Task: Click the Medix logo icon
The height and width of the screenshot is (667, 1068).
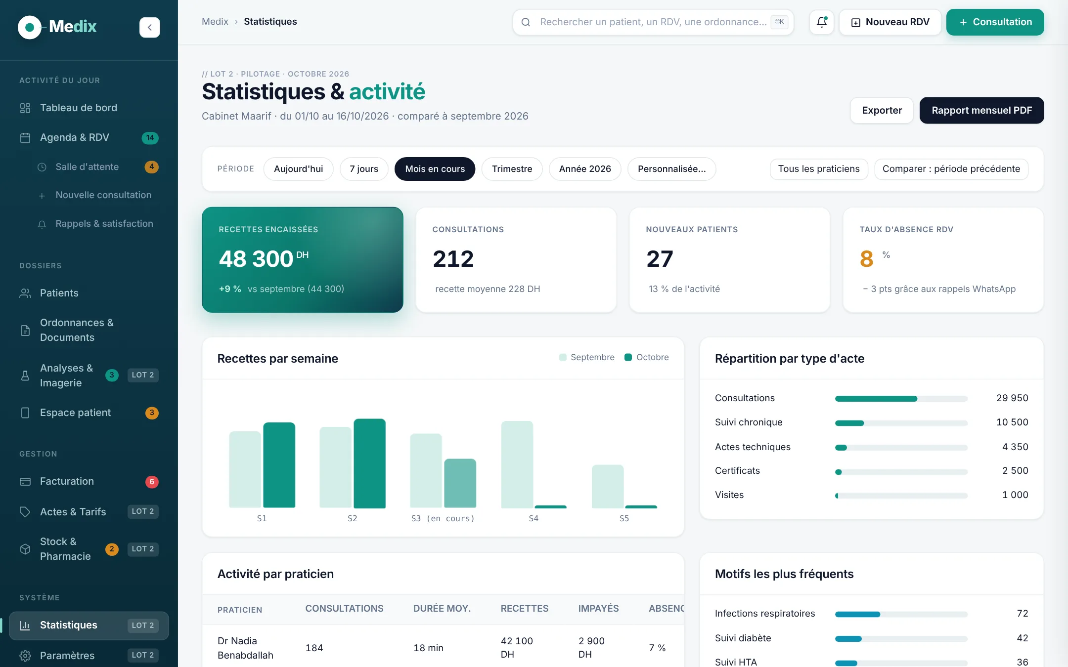Action: (x=30, y=27)
